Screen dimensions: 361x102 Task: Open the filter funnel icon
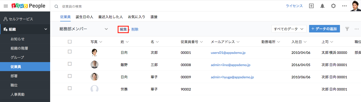tap(347, 29)
